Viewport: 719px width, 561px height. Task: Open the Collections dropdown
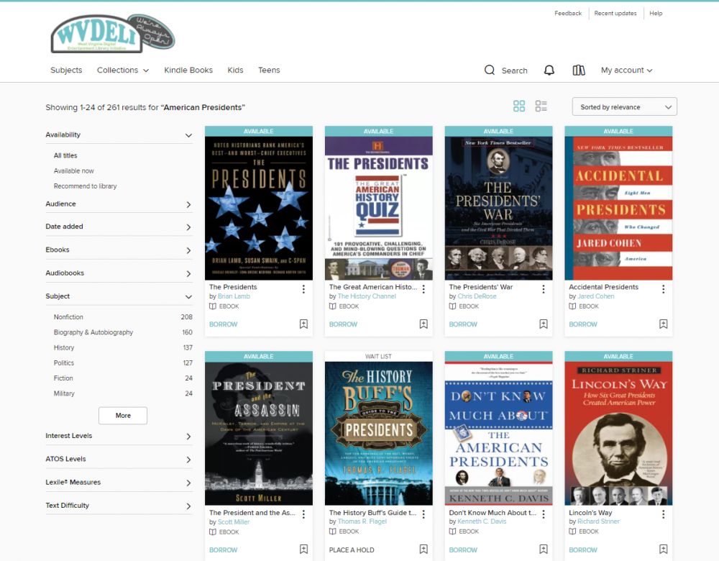123,70
